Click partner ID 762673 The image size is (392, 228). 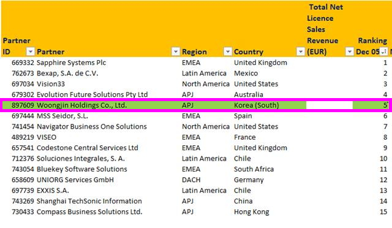[23, 74]
